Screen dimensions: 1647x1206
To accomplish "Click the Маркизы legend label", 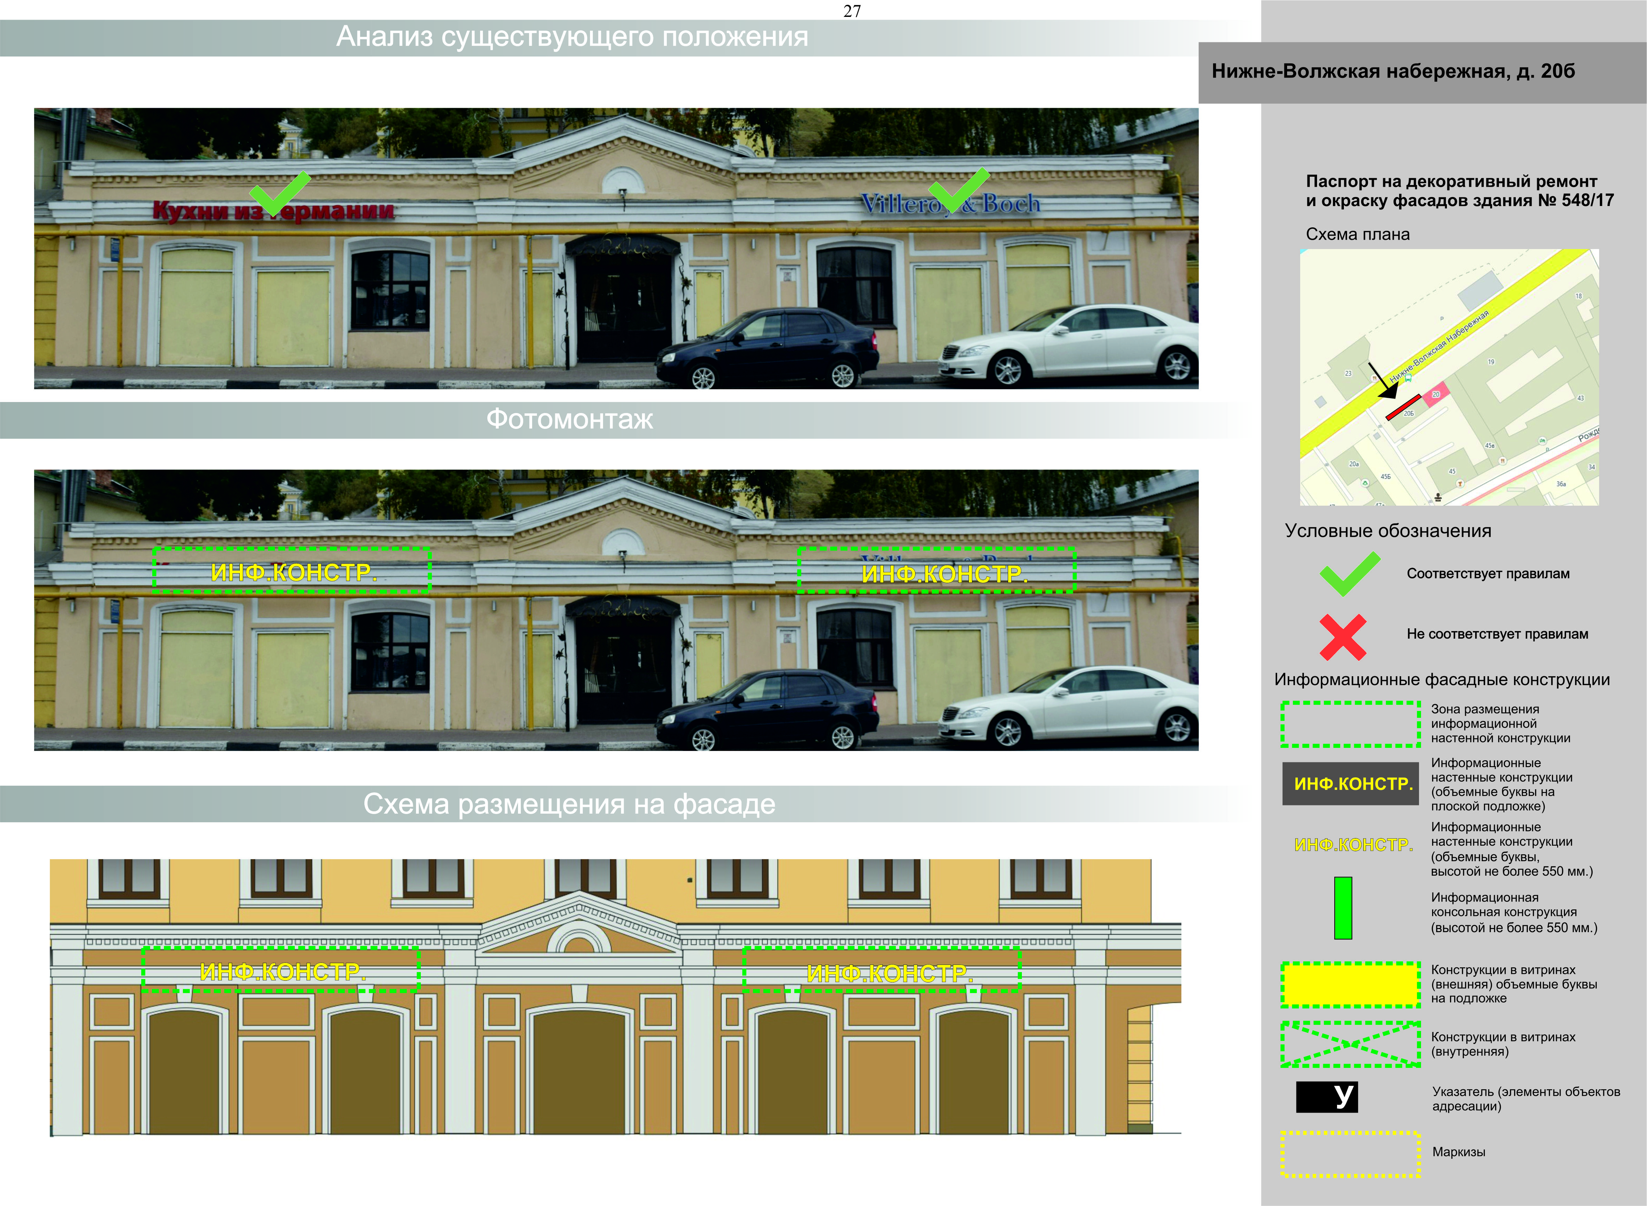I will pos(1459,1152).
